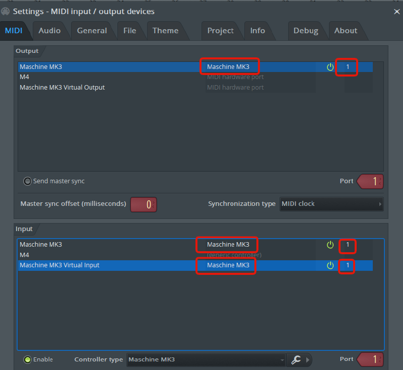Click the input Port number field
This screenshot has height=370, width=403.
click(371, 359)
